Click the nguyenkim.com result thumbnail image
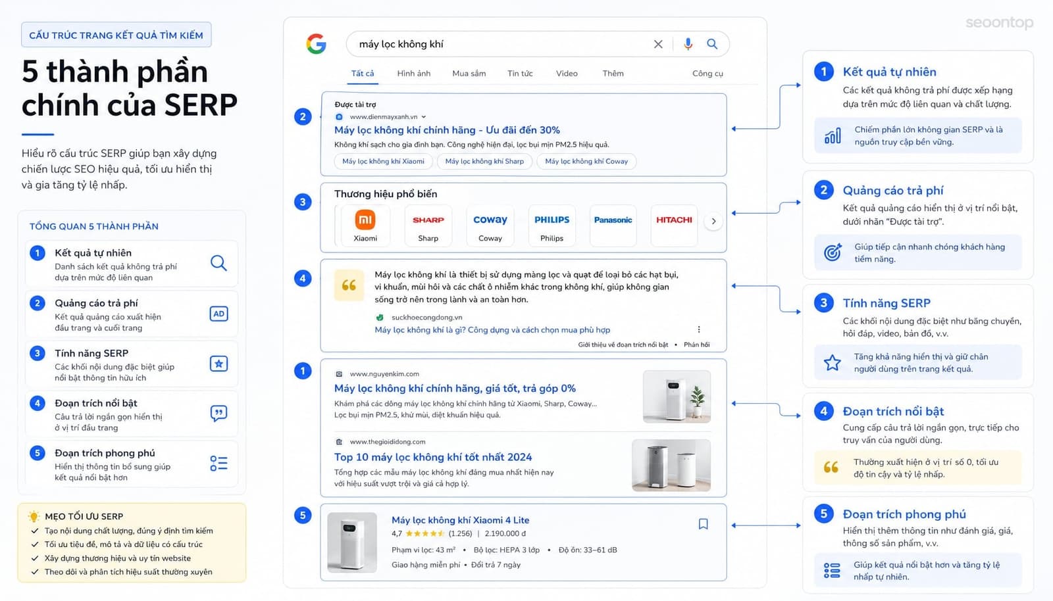 click(x=677, y=397)
